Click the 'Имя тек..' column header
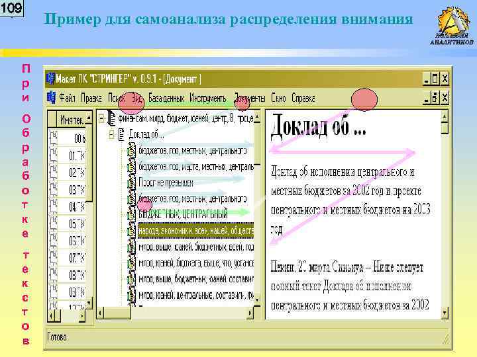The image size is (477, 357). pyautogui.click(x=72, y=120)
